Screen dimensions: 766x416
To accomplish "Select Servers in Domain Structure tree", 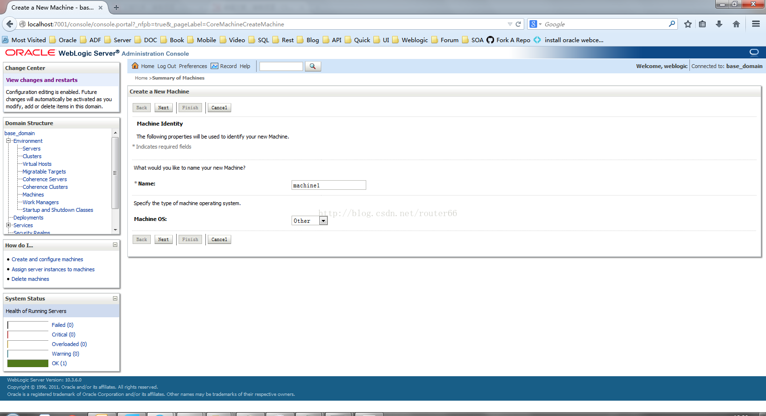I will 32,149.
